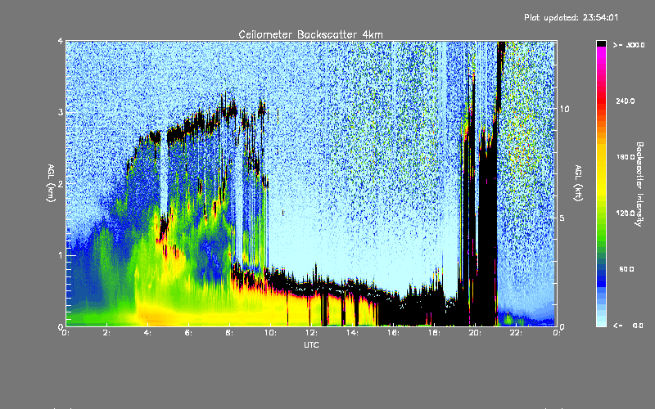Click the "<= 0.0" colorbar minimum label
This screenshot has height=409, width=655.
pos(628,325)
